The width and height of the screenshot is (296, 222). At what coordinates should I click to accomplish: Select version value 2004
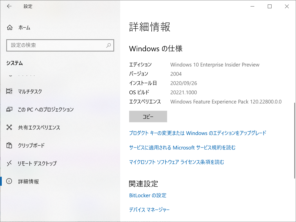tap(176, 74)
